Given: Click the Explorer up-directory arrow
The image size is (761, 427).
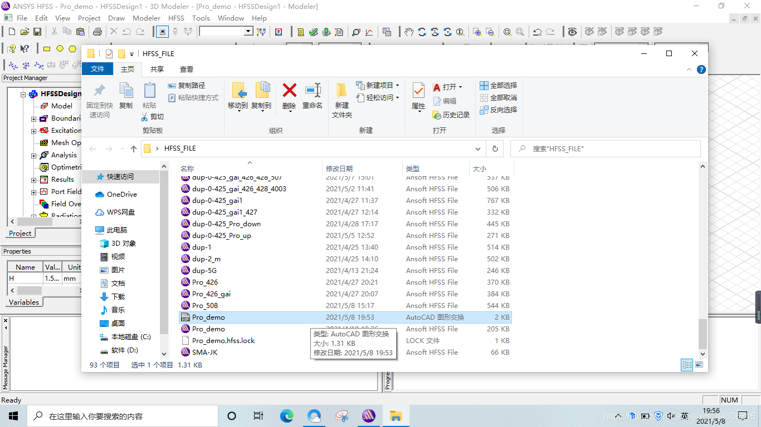Looking at the screenshot, I should pos(134,149).
